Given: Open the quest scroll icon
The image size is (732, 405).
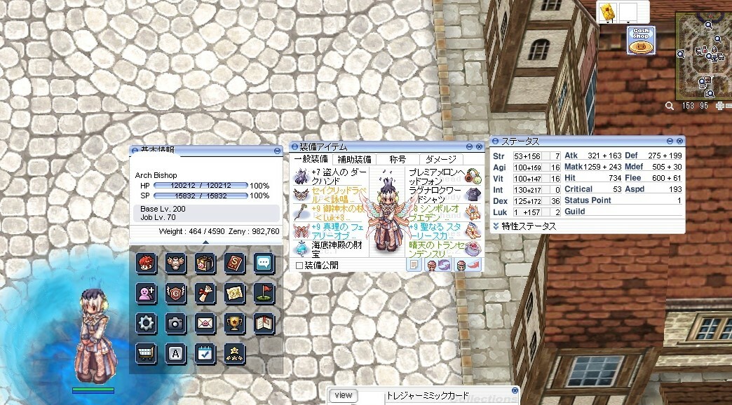Looking at the screenshot, I should click(x=205, y=293).
